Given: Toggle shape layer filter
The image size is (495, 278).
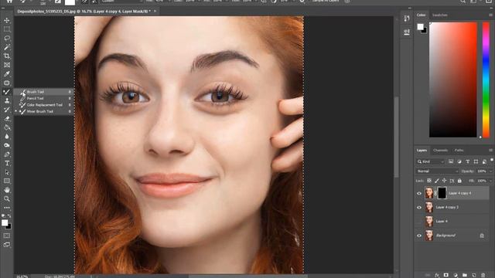Looking at the screenshot, I should click(476, 161).
